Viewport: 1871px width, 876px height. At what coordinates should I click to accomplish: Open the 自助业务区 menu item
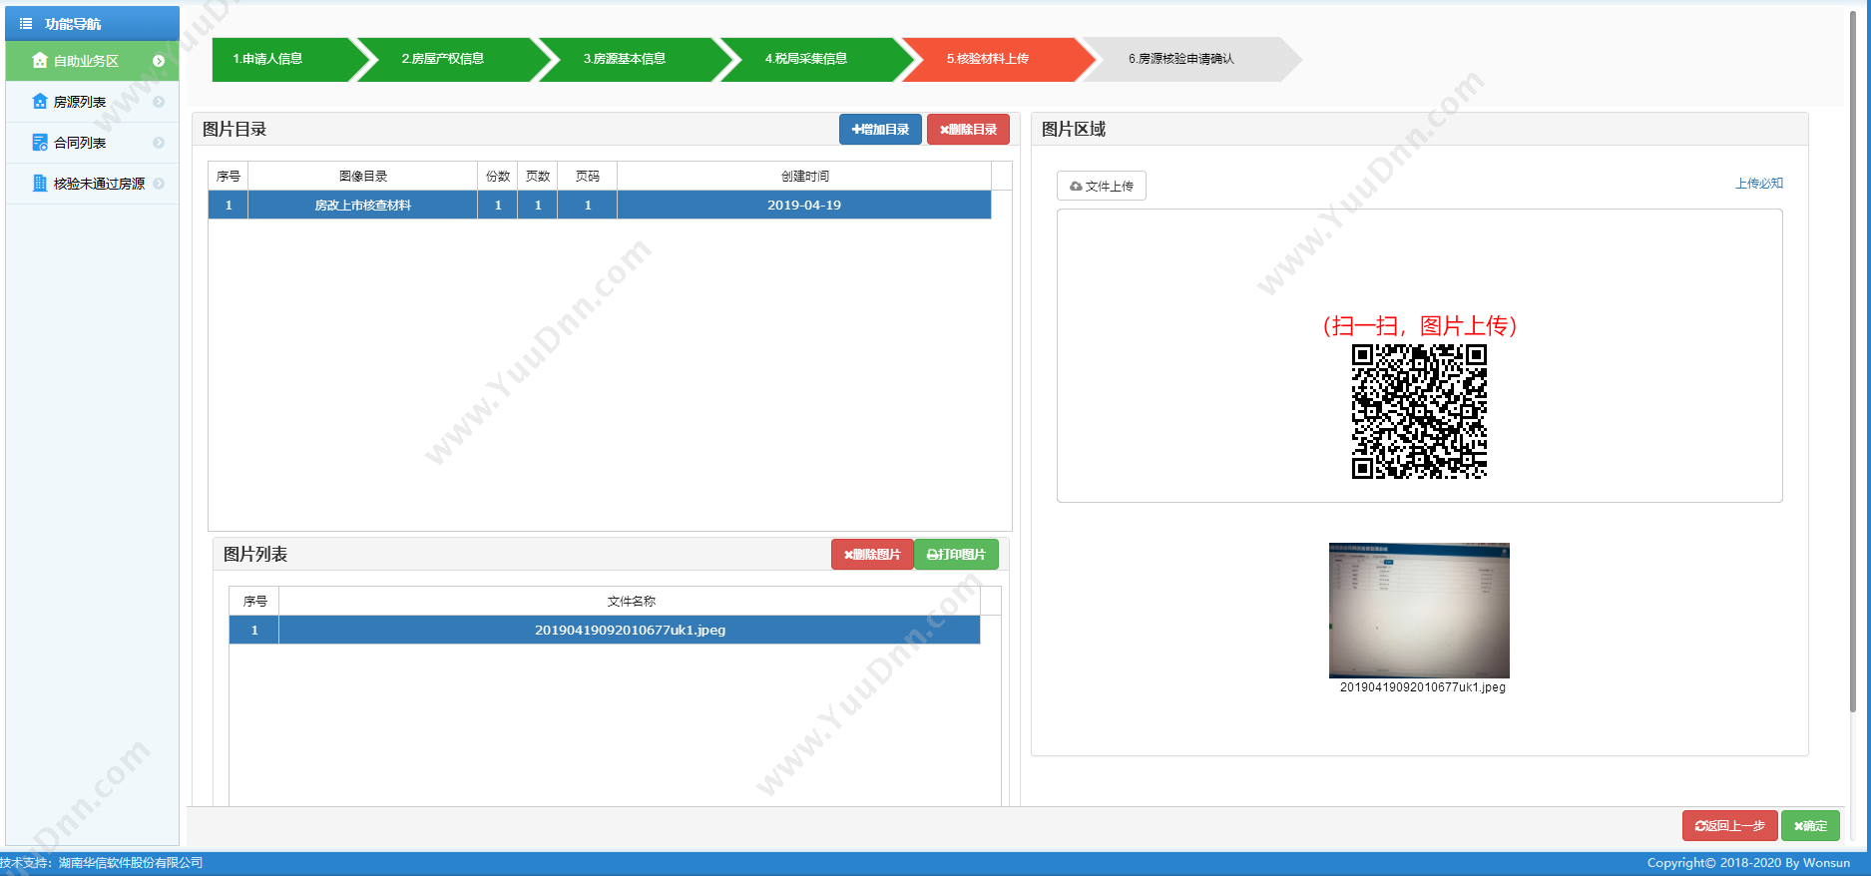point(92,61)
